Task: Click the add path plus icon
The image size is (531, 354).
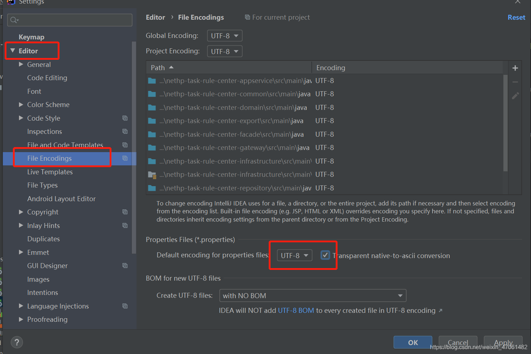Action: 515,68
